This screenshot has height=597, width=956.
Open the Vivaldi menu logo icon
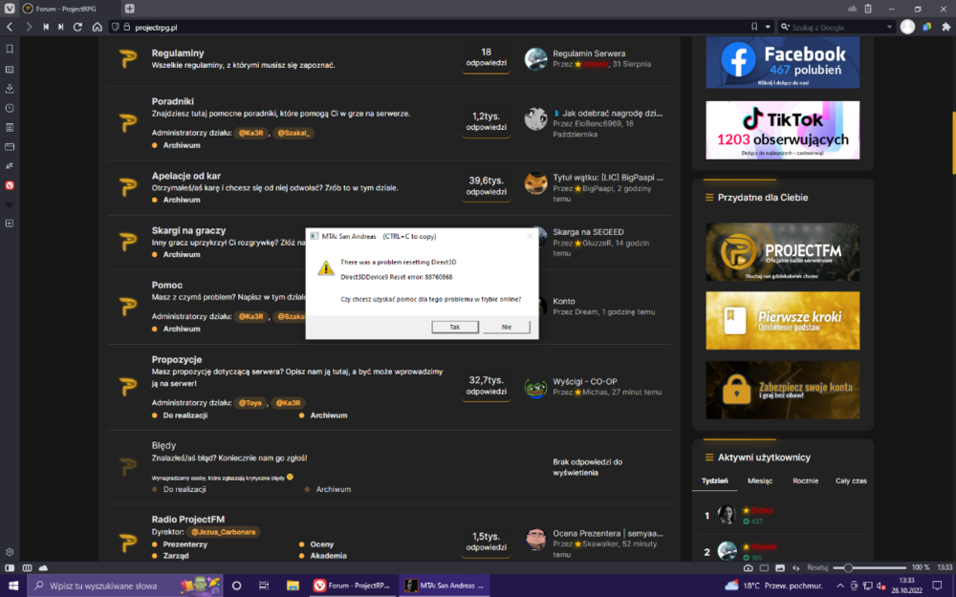coord(10,9)
